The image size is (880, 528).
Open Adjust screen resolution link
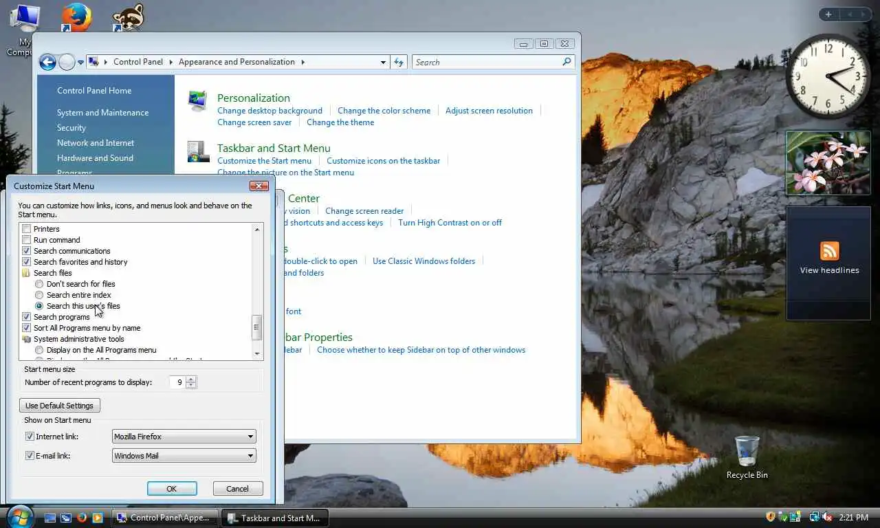tap(489, 111)
